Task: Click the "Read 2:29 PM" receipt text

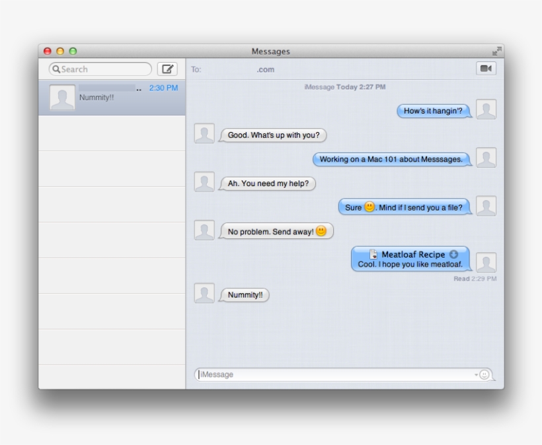Action: pos(475,279)
